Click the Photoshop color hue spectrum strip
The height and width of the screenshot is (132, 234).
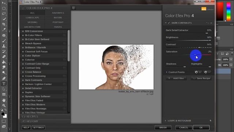click(229, 11)
